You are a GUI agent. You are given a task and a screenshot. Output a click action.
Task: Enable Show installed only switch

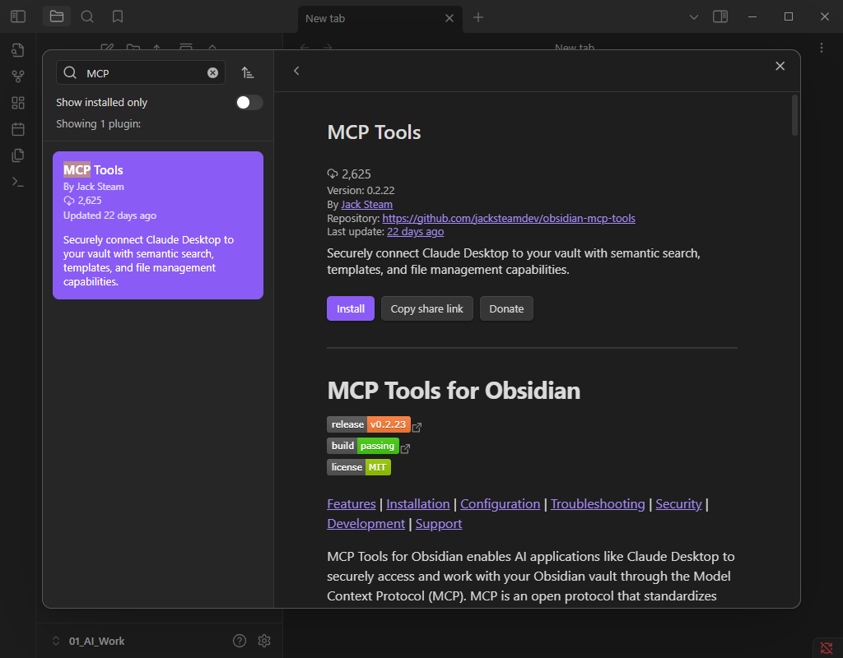tap(249, 103)
